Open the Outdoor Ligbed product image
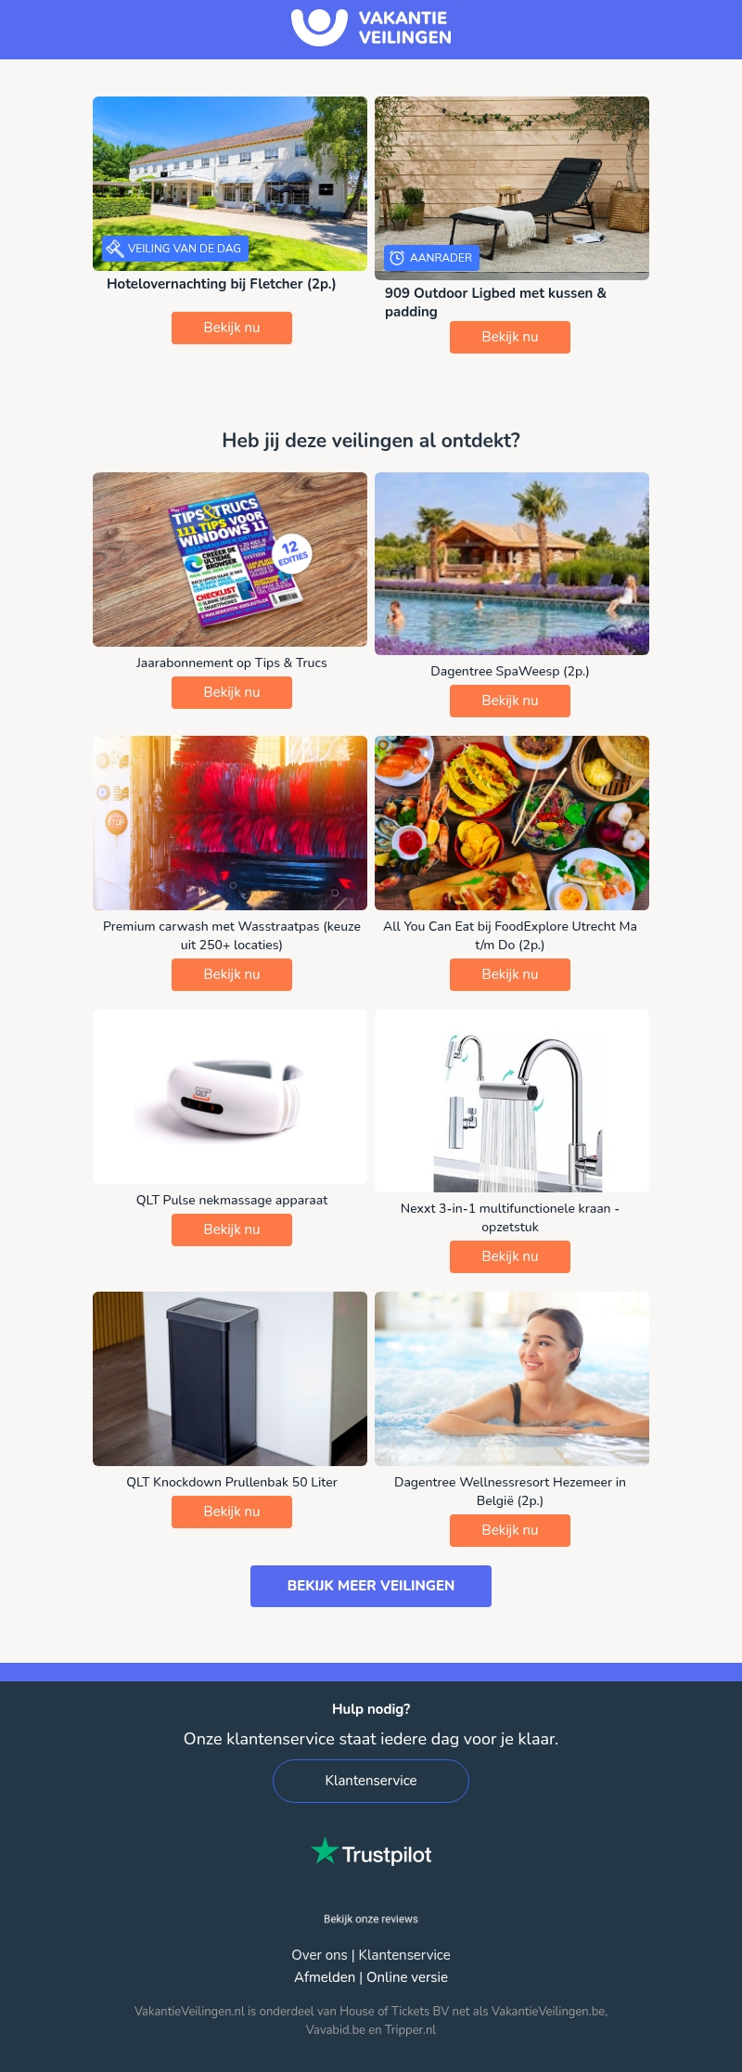Image resolution: width=742 pixels, height=2072 pixels. pos(512,188)
